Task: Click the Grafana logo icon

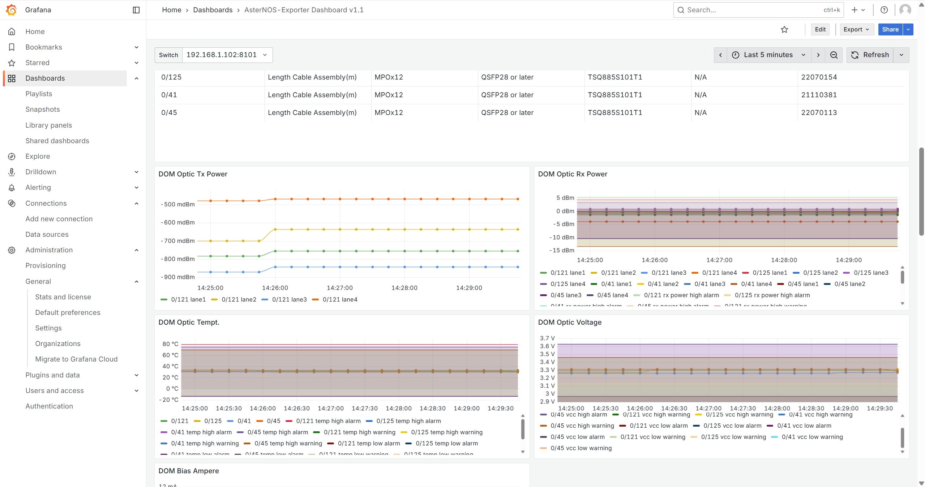Action: (x=12, y=10)
